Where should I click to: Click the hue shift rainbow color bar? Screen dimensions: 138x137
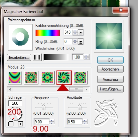[48, 33]
